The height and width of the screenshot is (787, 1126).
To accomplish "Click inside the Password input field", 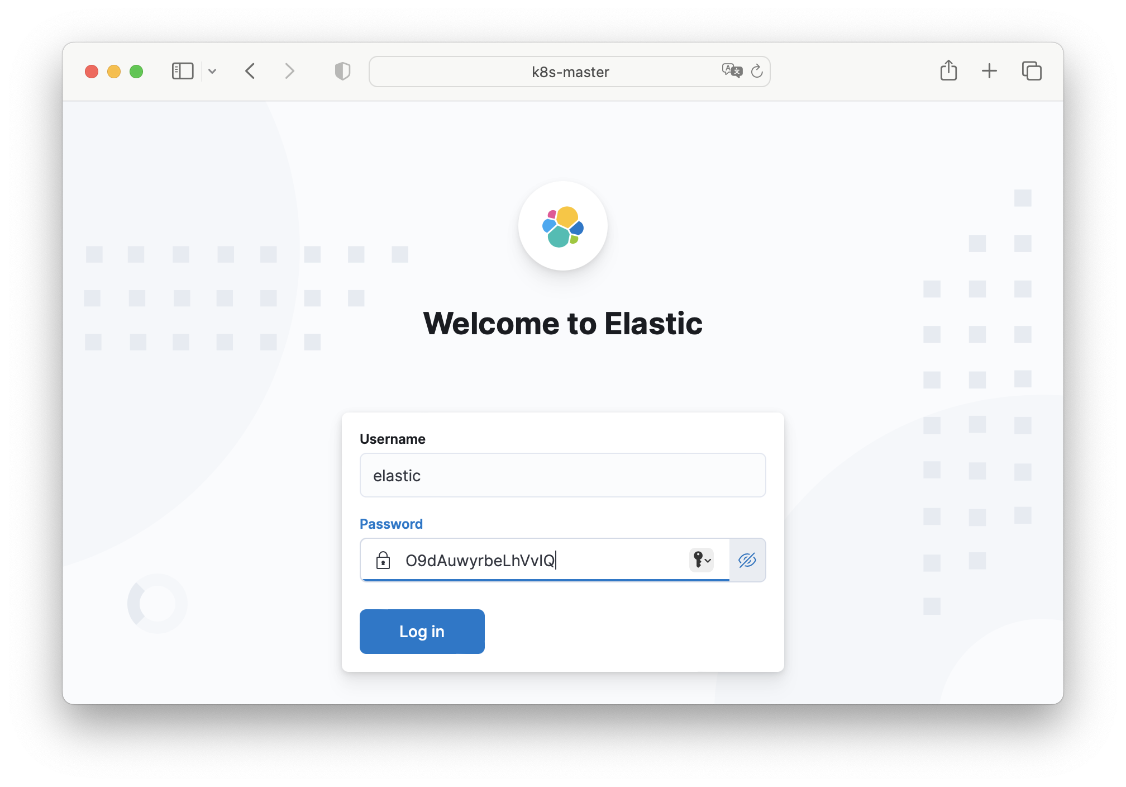I will click(x=545, y=560).
